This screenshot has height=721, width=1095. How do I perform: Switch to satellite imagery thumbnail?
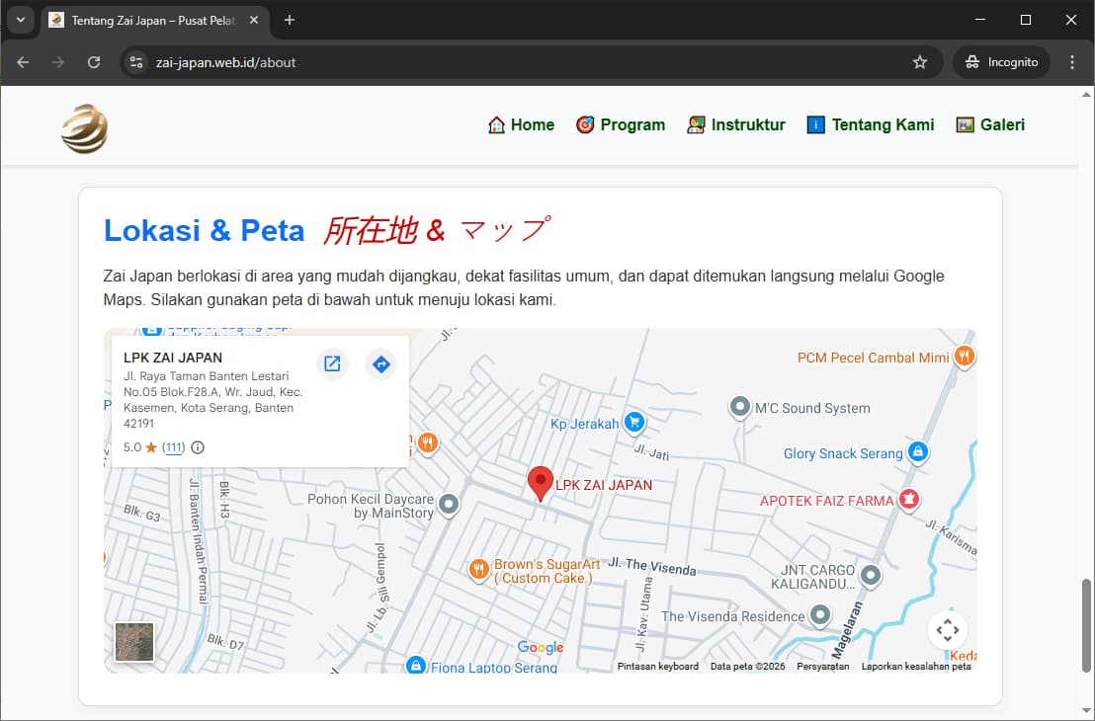(x=134, y=642)
